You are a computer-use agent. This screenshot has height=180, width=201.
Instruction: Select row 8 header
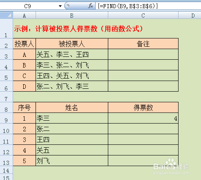point(6,107)
